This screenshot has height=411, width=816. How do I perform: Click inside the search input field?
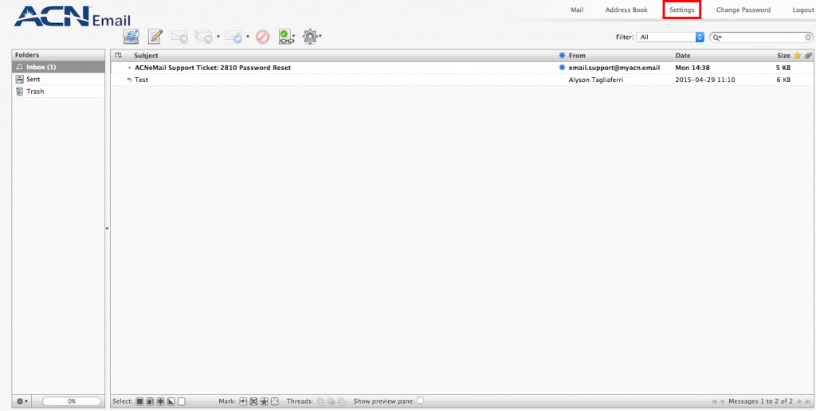[763, 37]
